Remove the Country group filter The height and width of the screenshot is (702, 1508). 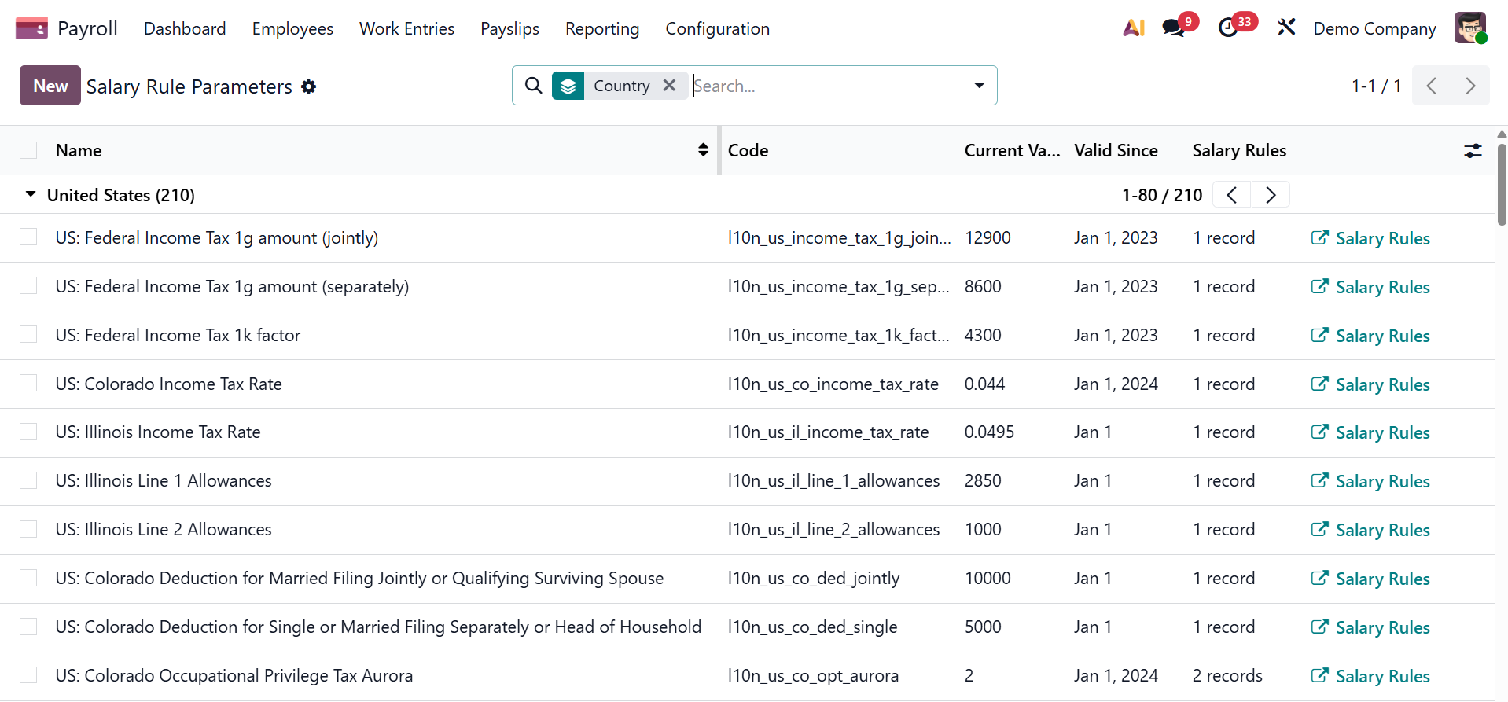tap(669, 86)
